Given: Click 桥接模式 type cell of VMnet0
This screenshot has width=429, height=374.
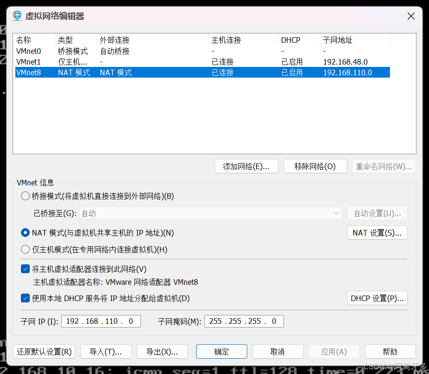Looking at the screenshot, I should click(73, 51).
